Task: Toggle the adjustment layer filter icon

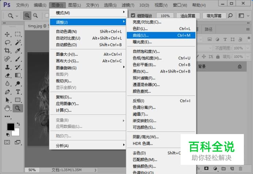Action: 217,39
